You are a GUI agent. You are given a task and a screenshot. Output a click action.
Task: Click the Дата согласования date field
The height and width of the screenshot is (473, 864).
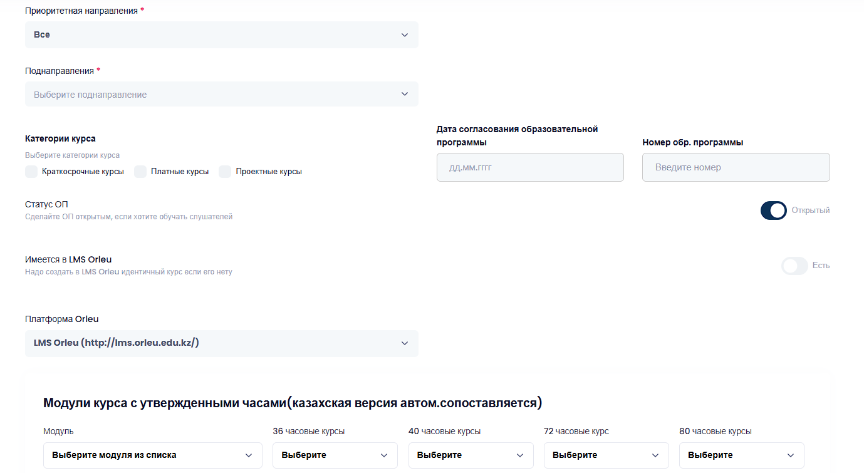click(530, 168)
